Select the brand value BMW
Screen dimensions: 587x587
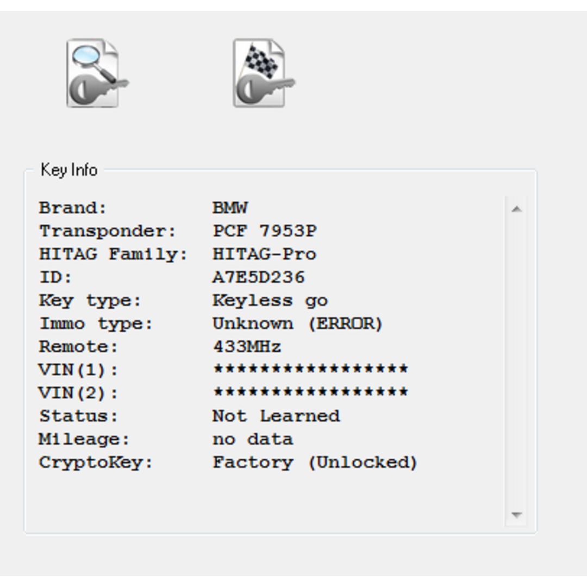(230, 208)
